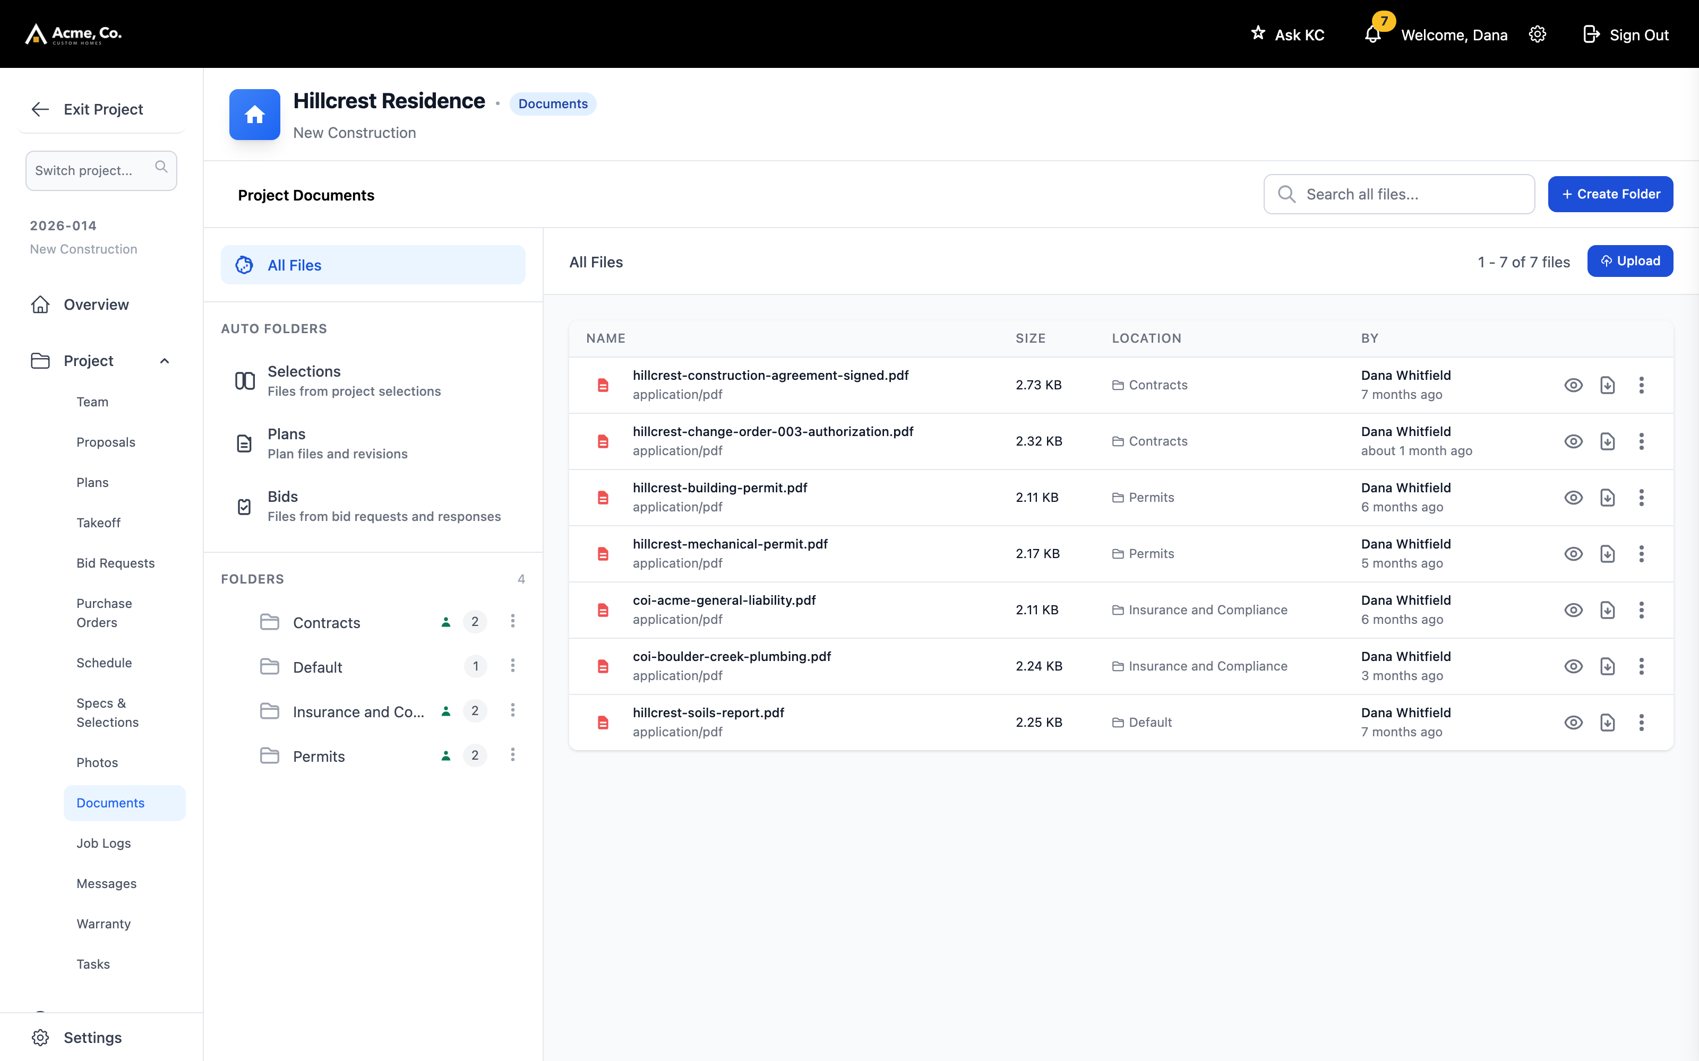Click the Hillcrest Residence home icon
This screenshot has height=1061, width=1699.
tap(255, 115)
